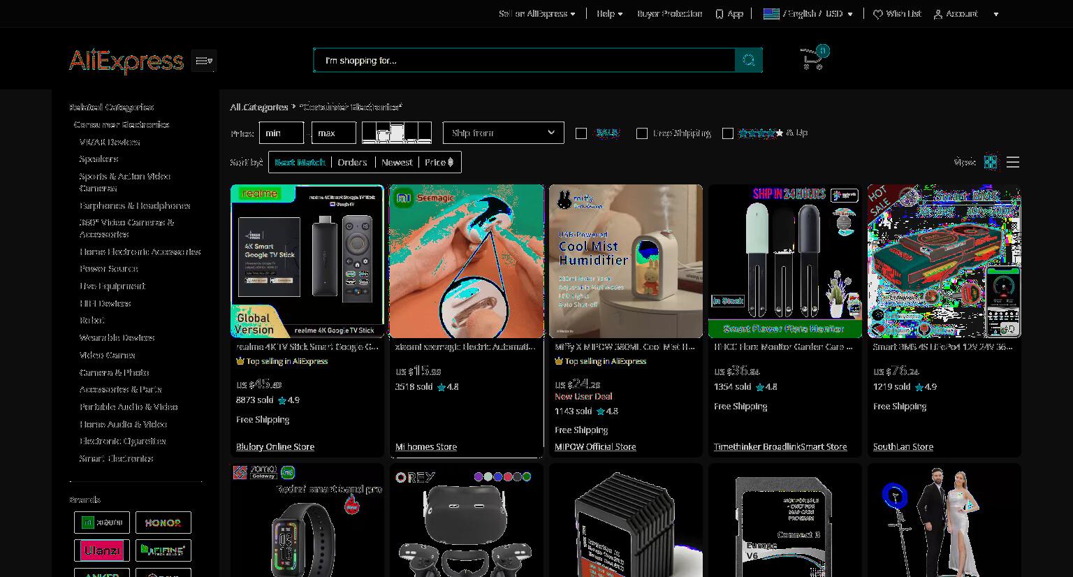Image resolution: width=1073 pixels, height=577 pixels.
Task: Click the maximum price input field
Action: pyautogui.click(x=334, y=133)
